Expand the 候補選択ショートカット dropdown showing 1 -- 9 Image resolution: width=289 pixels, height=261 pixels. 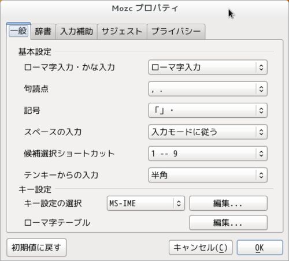(208, 154)
